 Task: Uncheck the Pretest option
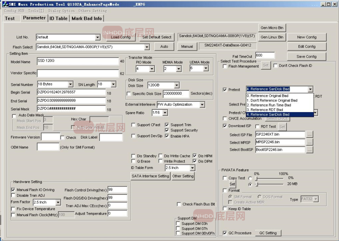(225, 89)
